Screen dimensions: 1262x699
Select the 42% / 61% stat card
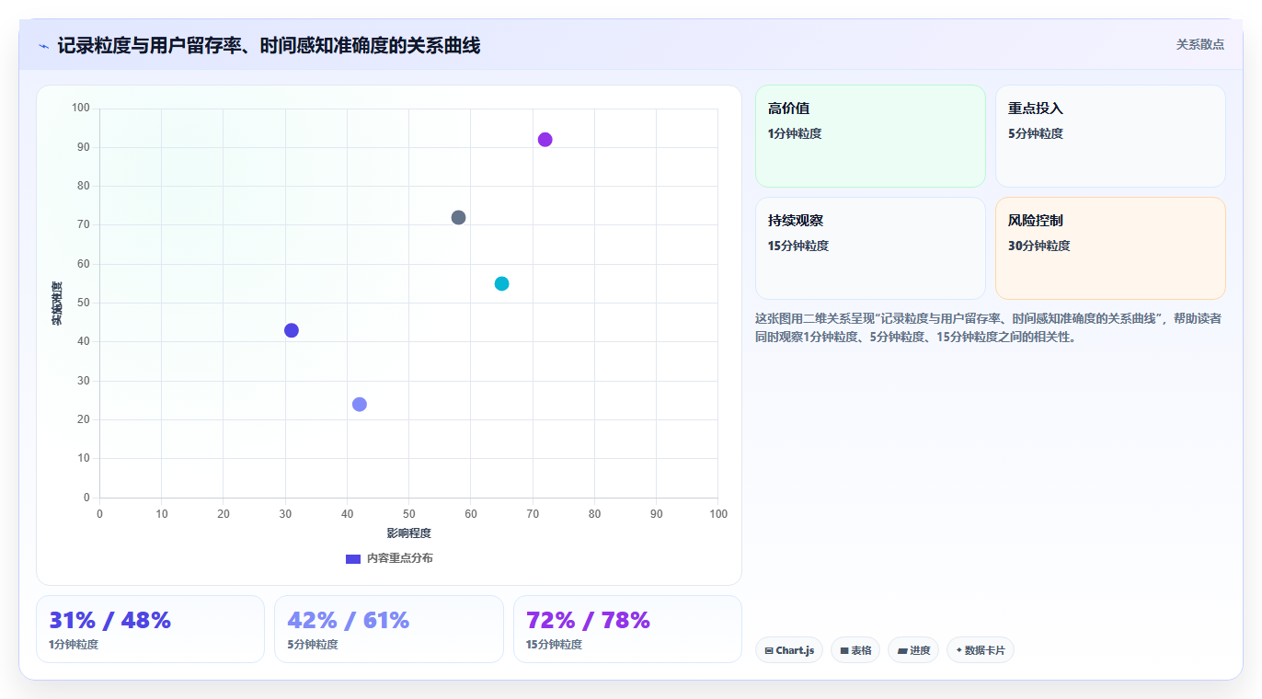[x=389, y=629]
